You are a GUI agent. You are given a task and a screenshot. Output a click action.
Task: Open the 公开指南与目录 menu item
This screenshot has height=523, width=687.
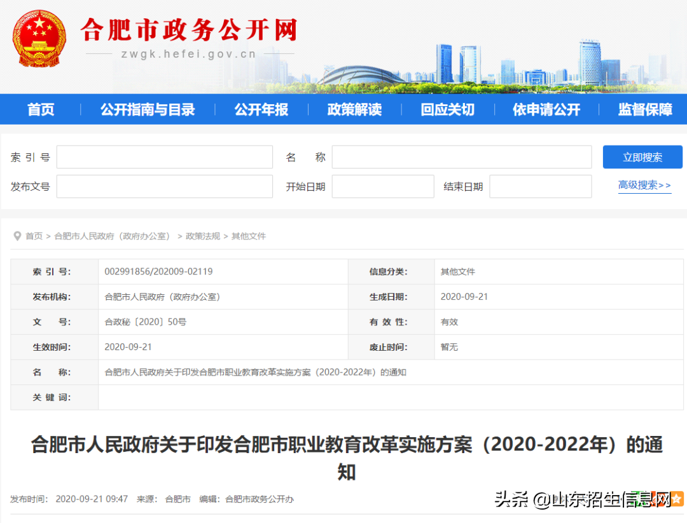point(147,109)
